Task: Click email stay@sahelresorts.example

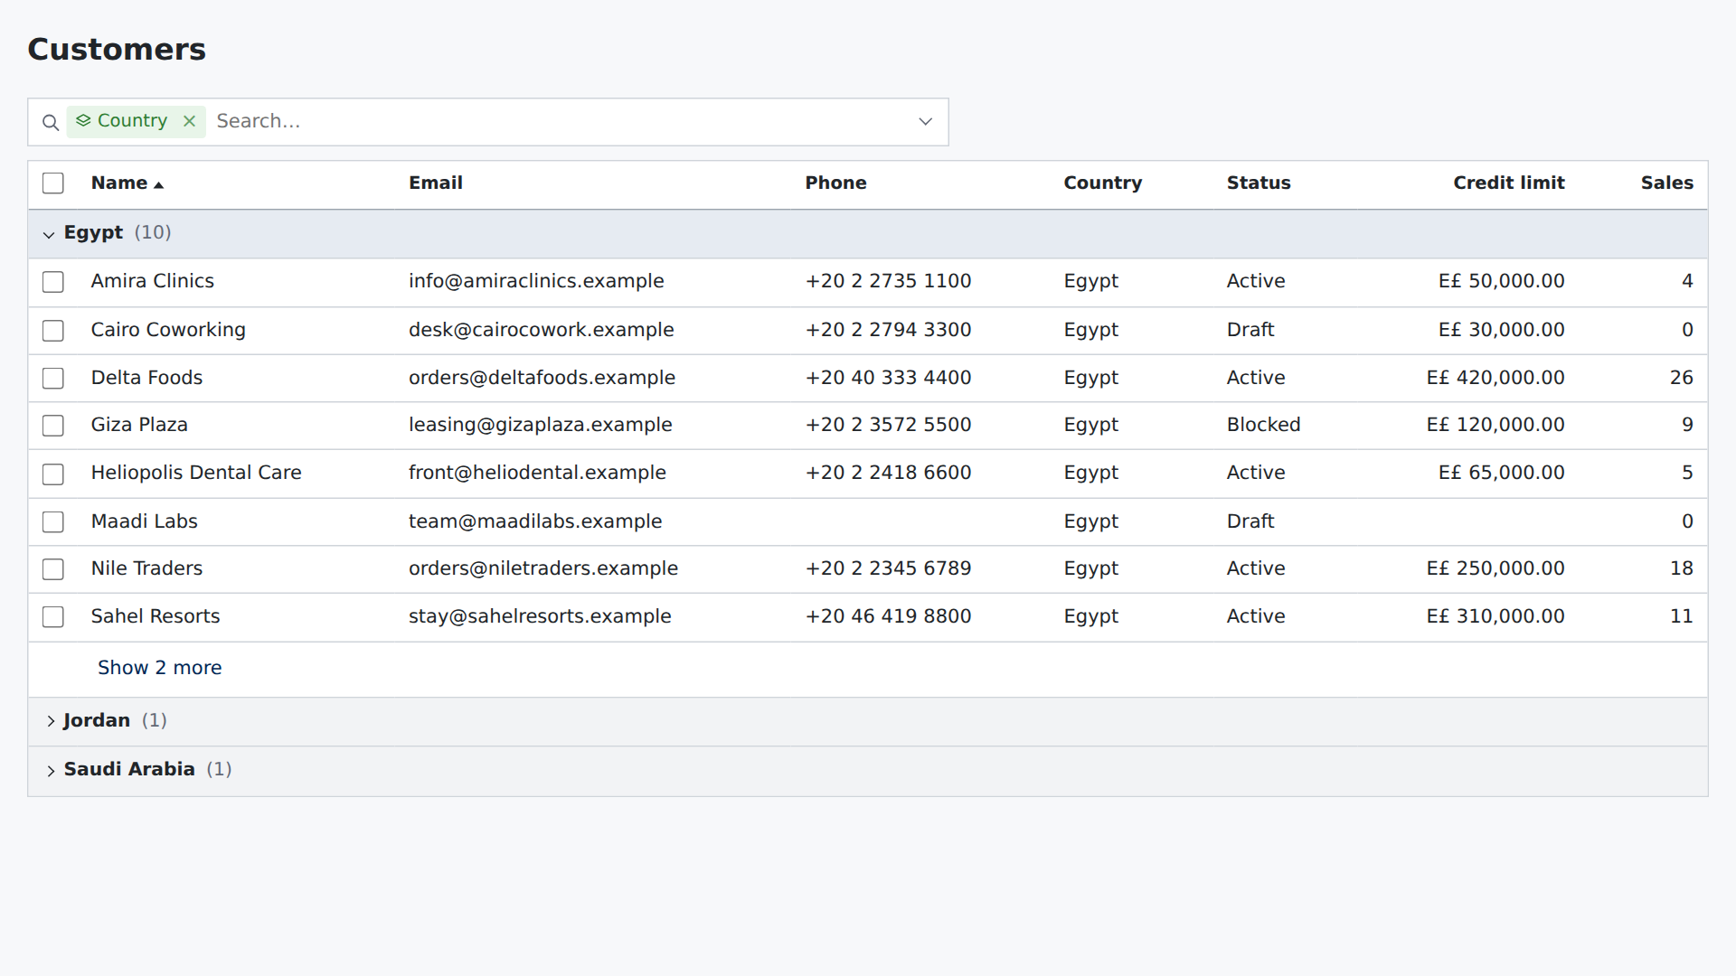Action: pos(540,616)
